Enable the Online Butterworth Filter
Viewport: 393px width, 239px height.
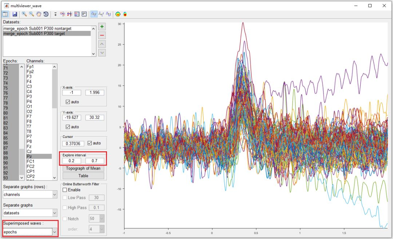tap(65, 190)
